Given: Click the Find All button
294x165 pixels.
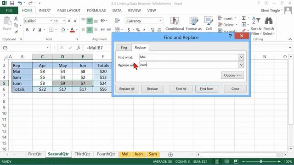Looking at the screenshot, I should coord(181,88).
